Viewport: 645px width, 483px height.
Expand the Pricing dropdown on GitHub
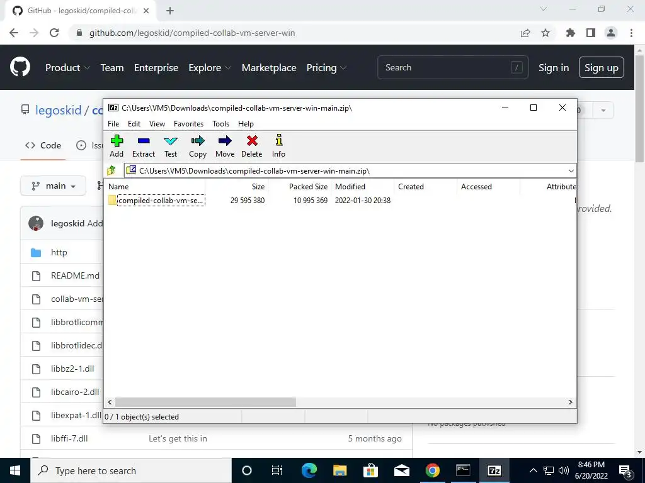327,68
